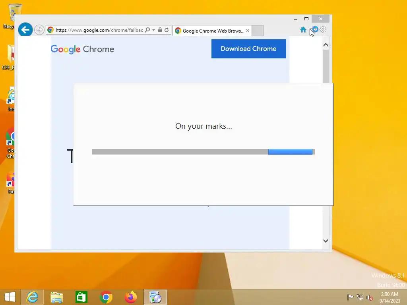View the security lock icon report
This screenshot has height=305, width=407.
[160, 30]
